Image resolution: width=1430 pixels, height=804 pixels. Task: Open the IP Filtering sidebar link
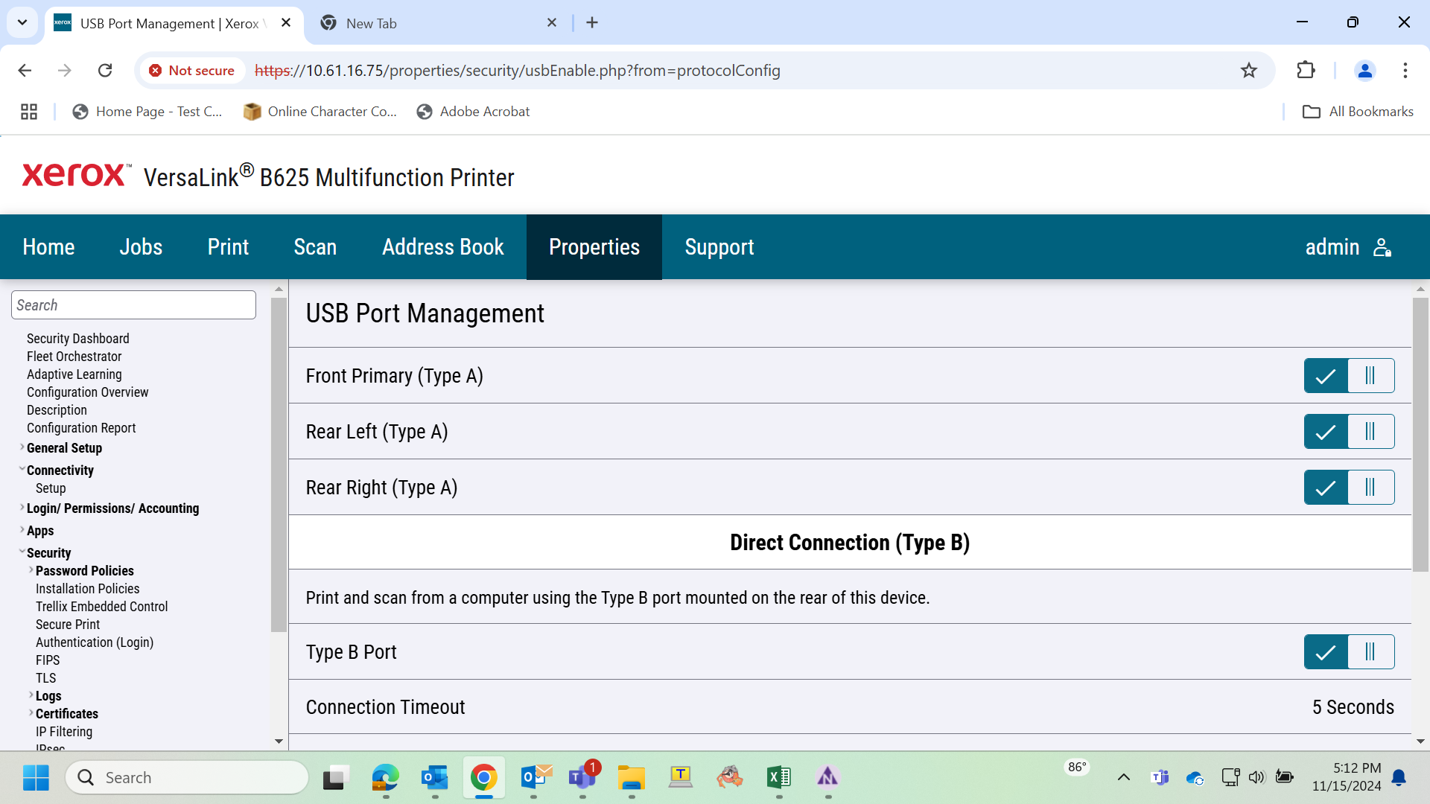(x=64, y=732)
